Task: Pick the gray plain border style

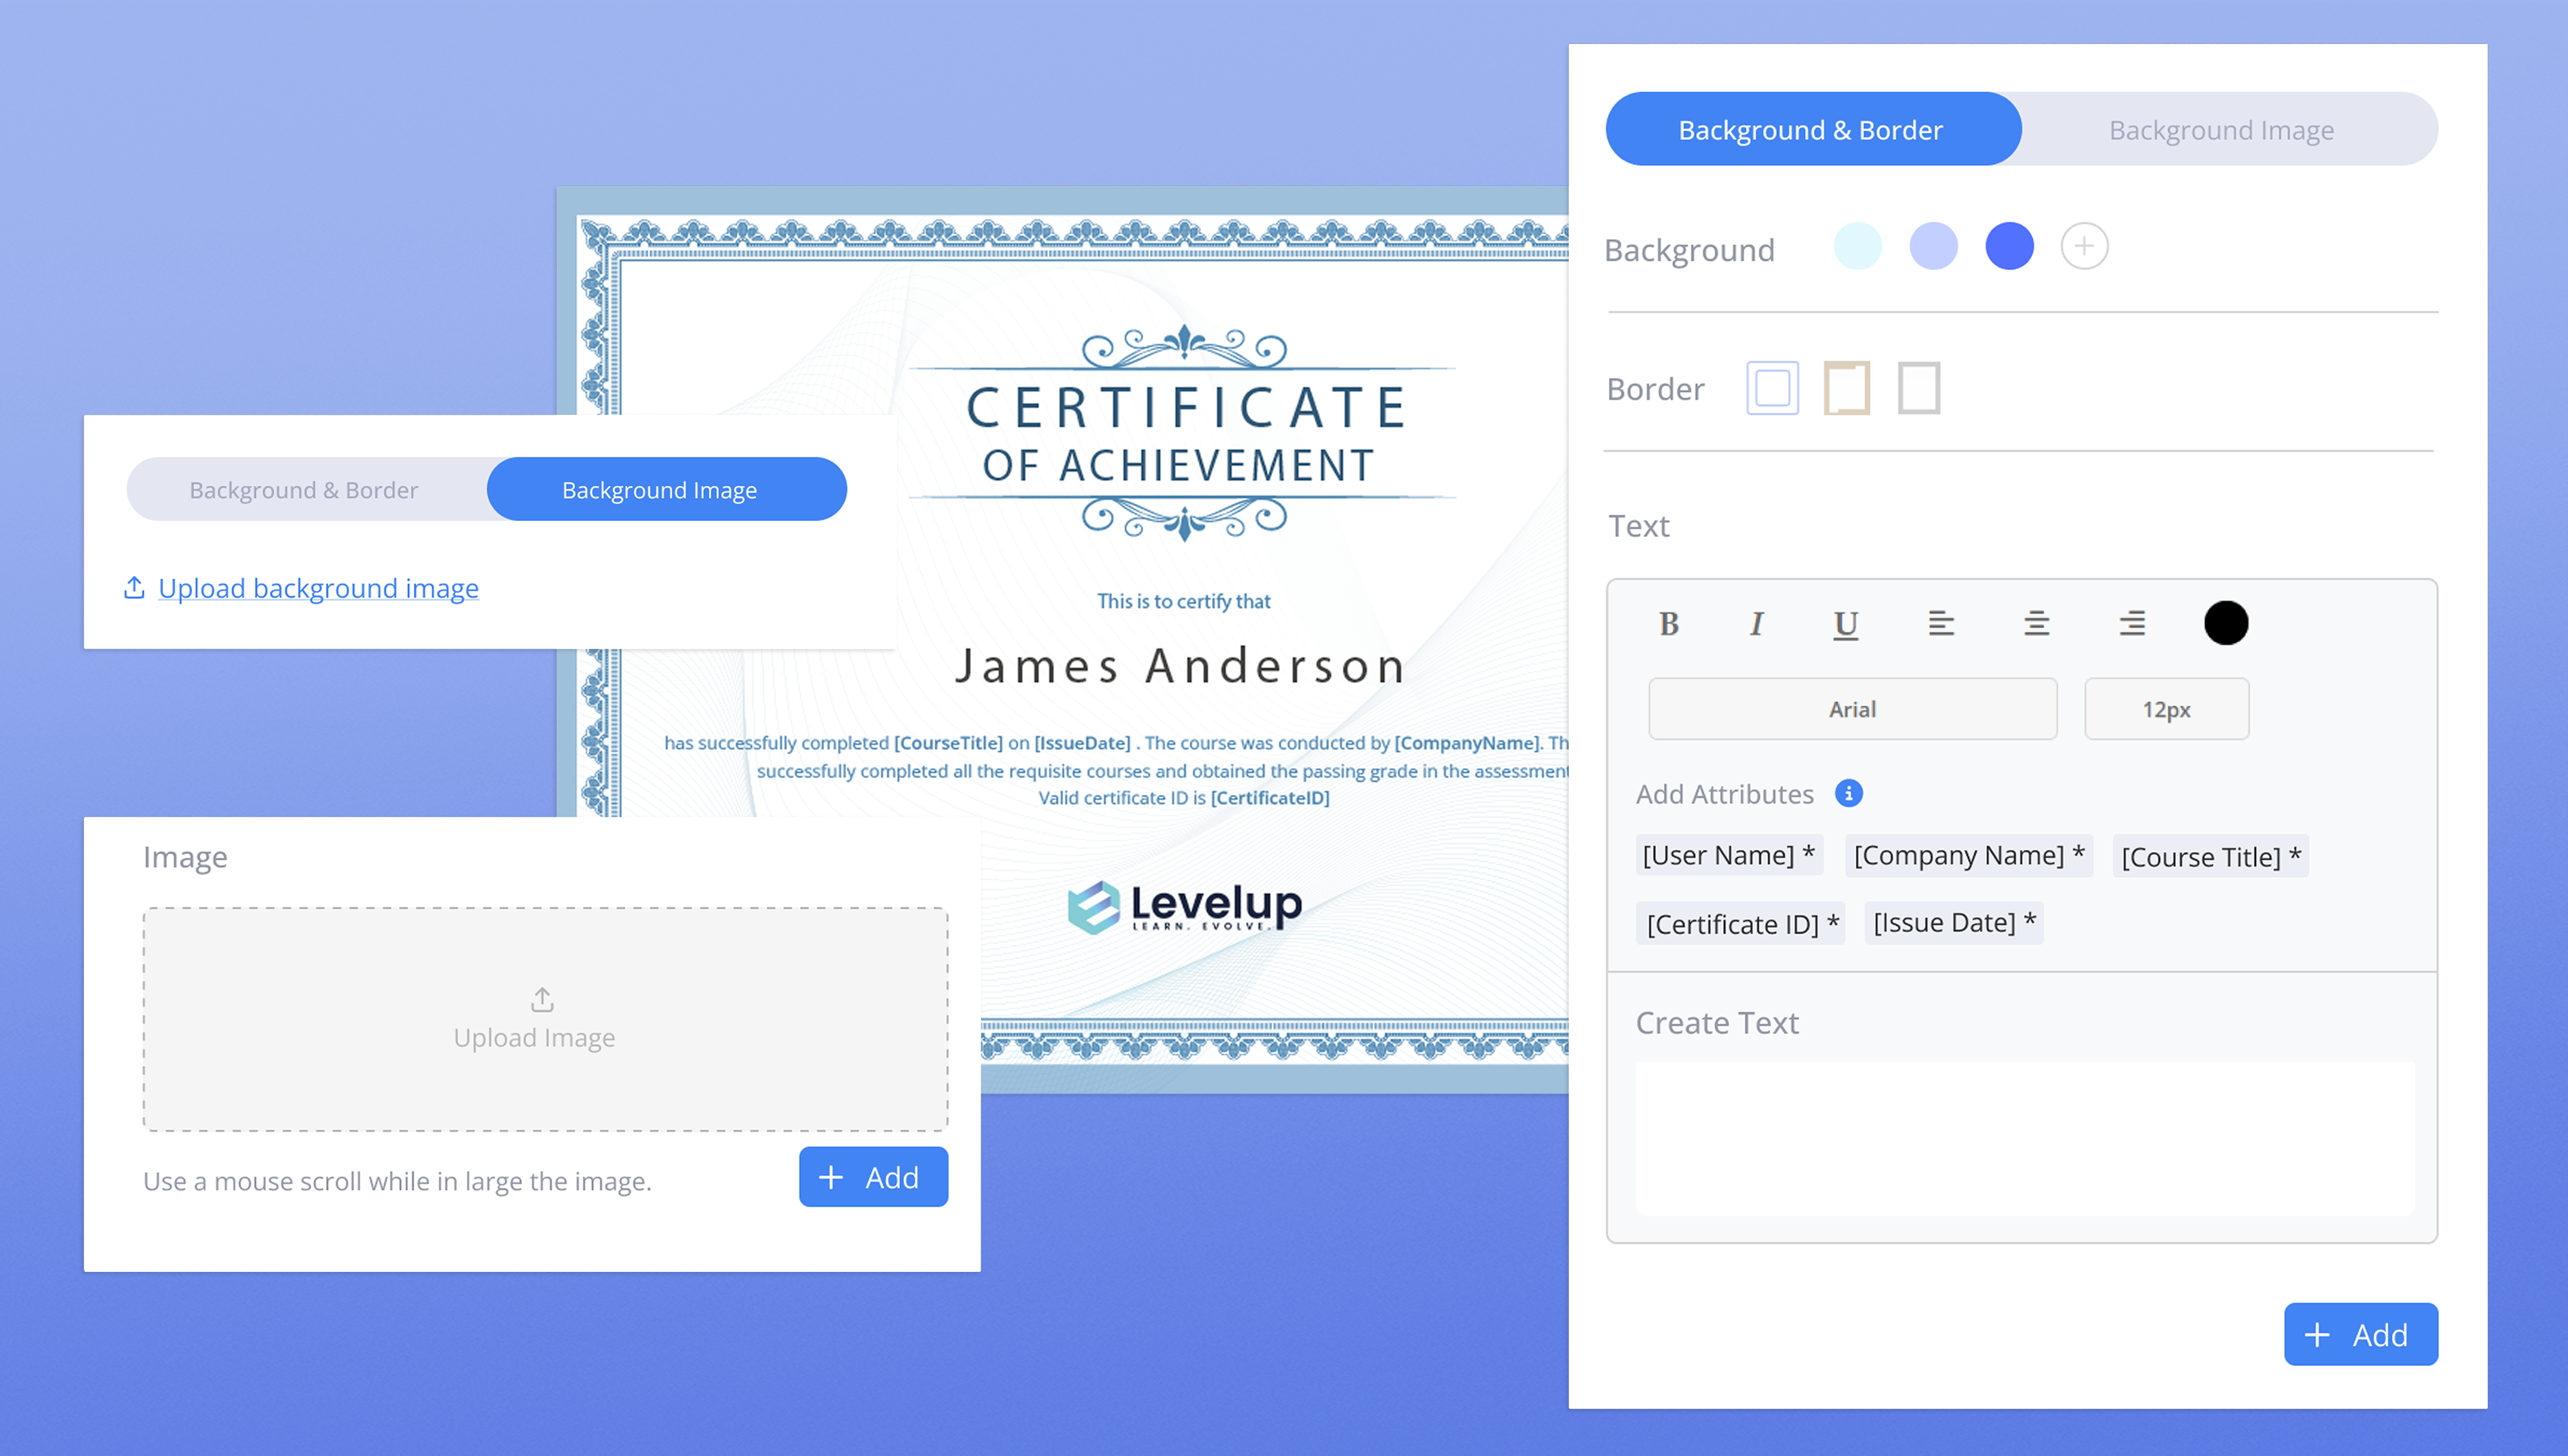Action: click(x=1918, y=388)
